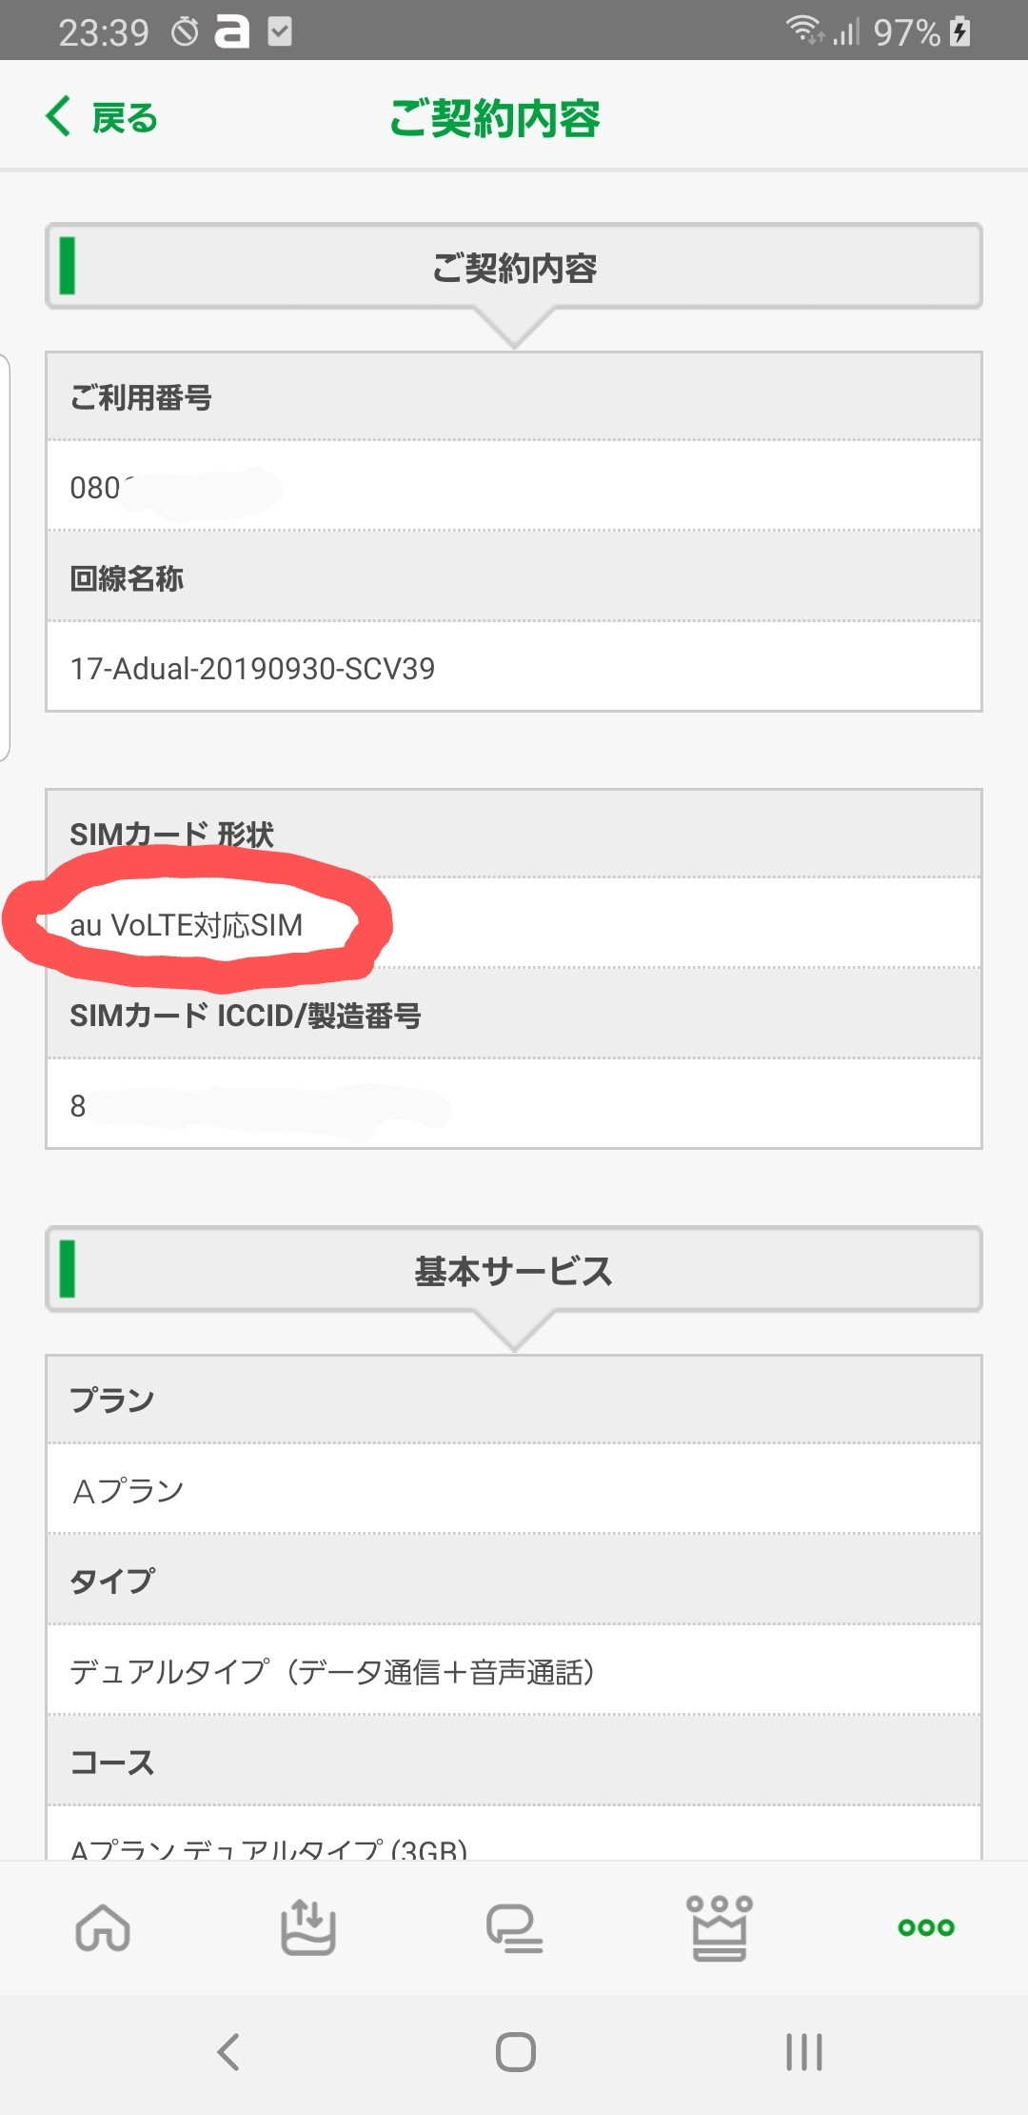The width and height of the screenshot is (1028, 2115).
Task: Tap the circled au VoLTE対応SIM value
Action: click(x=187, y=925)
